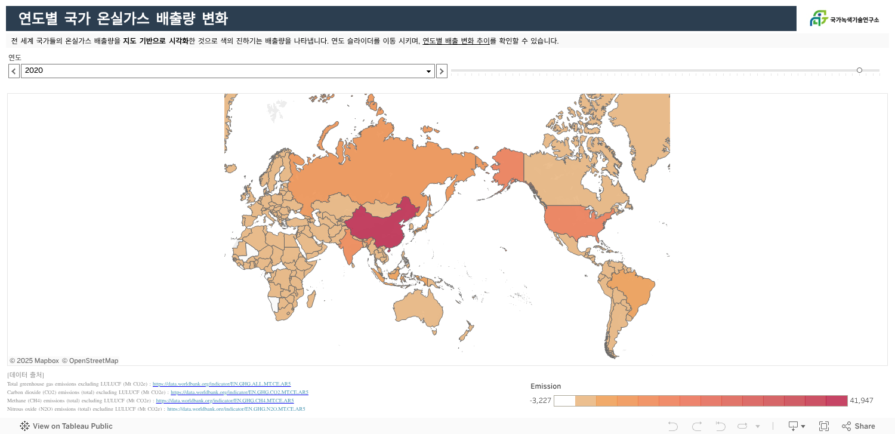Open View on Tableau Public
The width and height of the screenshot is (895, 434).
(66, 426)
